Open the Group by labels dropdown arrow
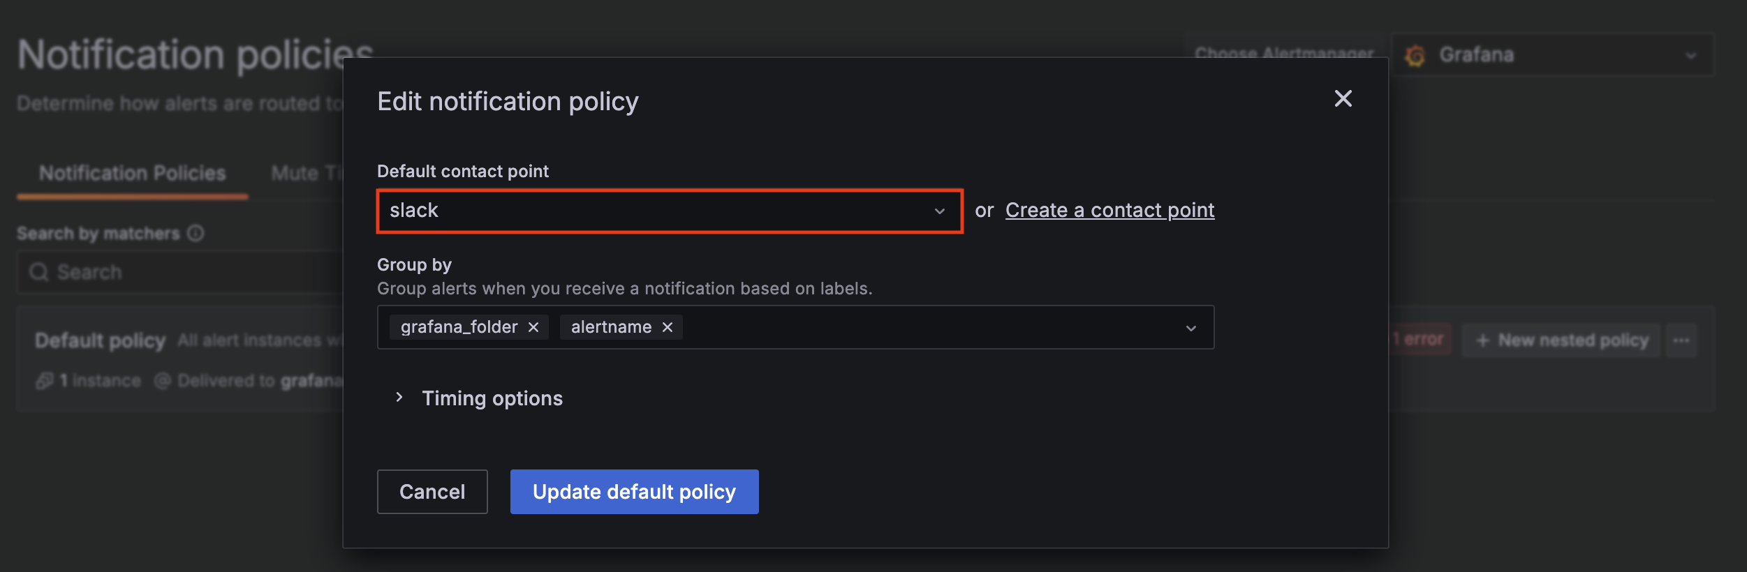Image resolution: width=1747 pixels, height=572 pixels. 1191,328
